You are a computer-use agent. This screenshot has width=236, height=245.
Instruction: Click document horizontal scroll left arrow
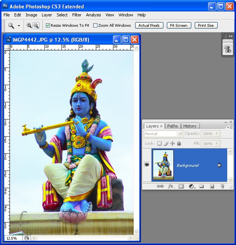point(34,238)
